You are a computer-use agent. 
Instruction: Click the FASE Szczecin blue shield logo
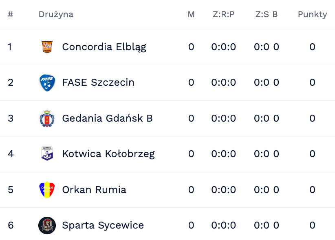[x=47, y=82]
